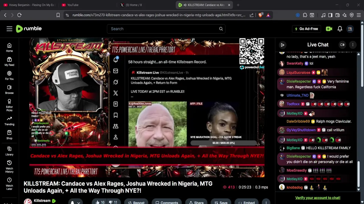Open video more options three dots

[266, 202]
